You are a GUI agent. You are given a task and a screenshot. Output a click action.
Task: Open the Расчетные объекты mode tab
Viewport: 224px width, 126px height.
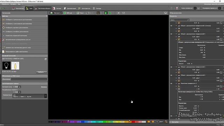[43, 8]
